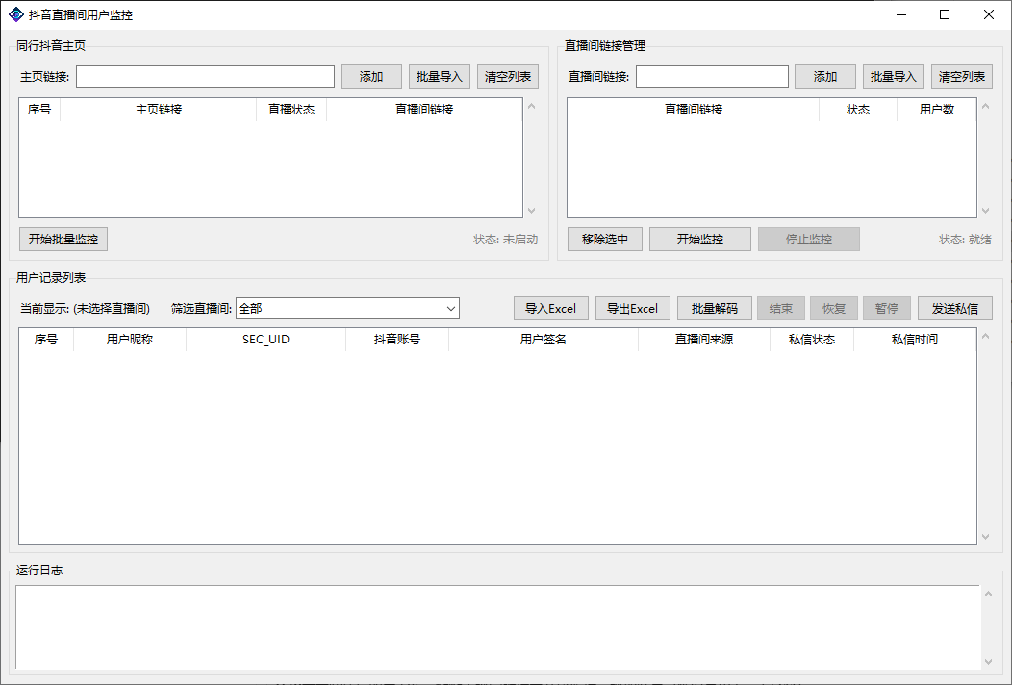This screenshot has width=1012, height=685.
Task: Export records via 导出Excel button
Action: (633, 309)
